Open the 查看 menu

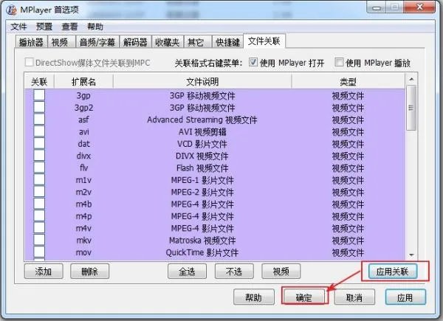coord(69,27)
